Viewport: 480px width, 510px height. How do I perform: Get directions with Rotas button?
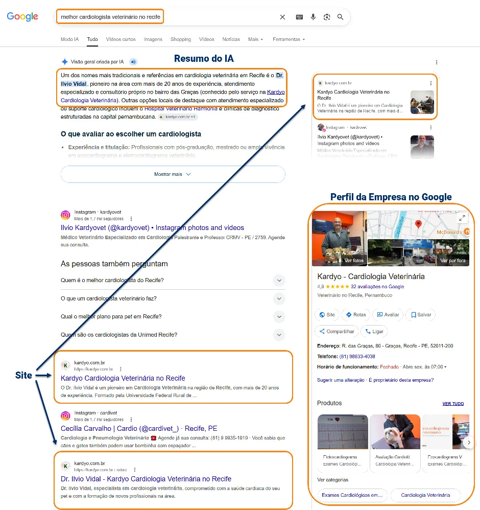point(356,314)
